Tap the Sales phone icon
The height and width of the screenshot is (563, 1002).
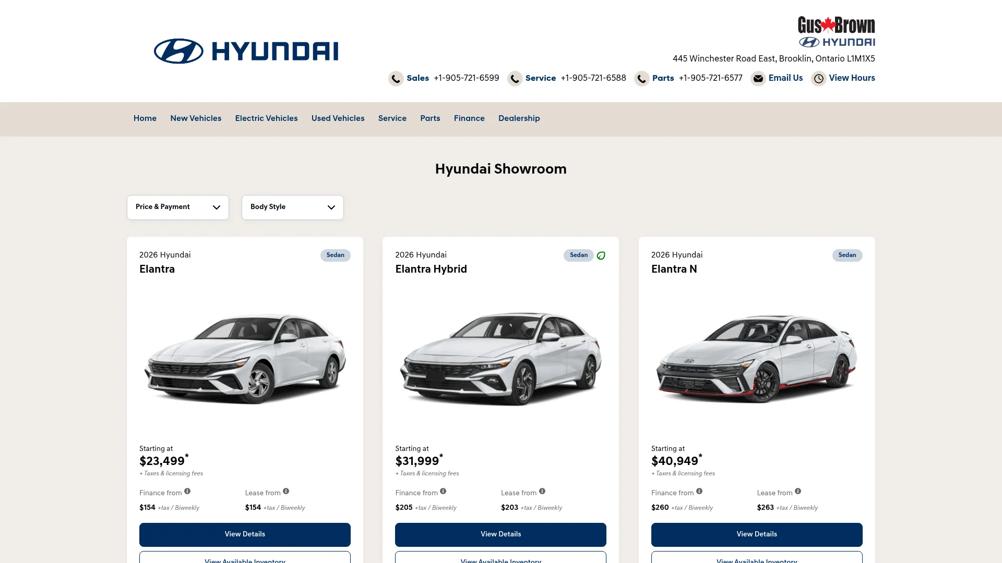tap(396, 79)
